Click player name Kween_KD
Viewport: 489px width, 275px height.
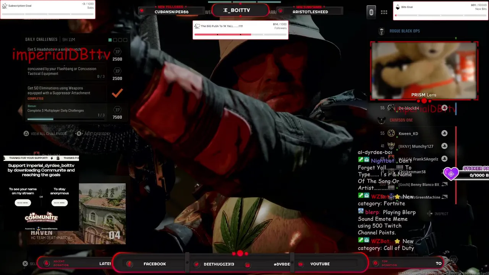(408, 134)
